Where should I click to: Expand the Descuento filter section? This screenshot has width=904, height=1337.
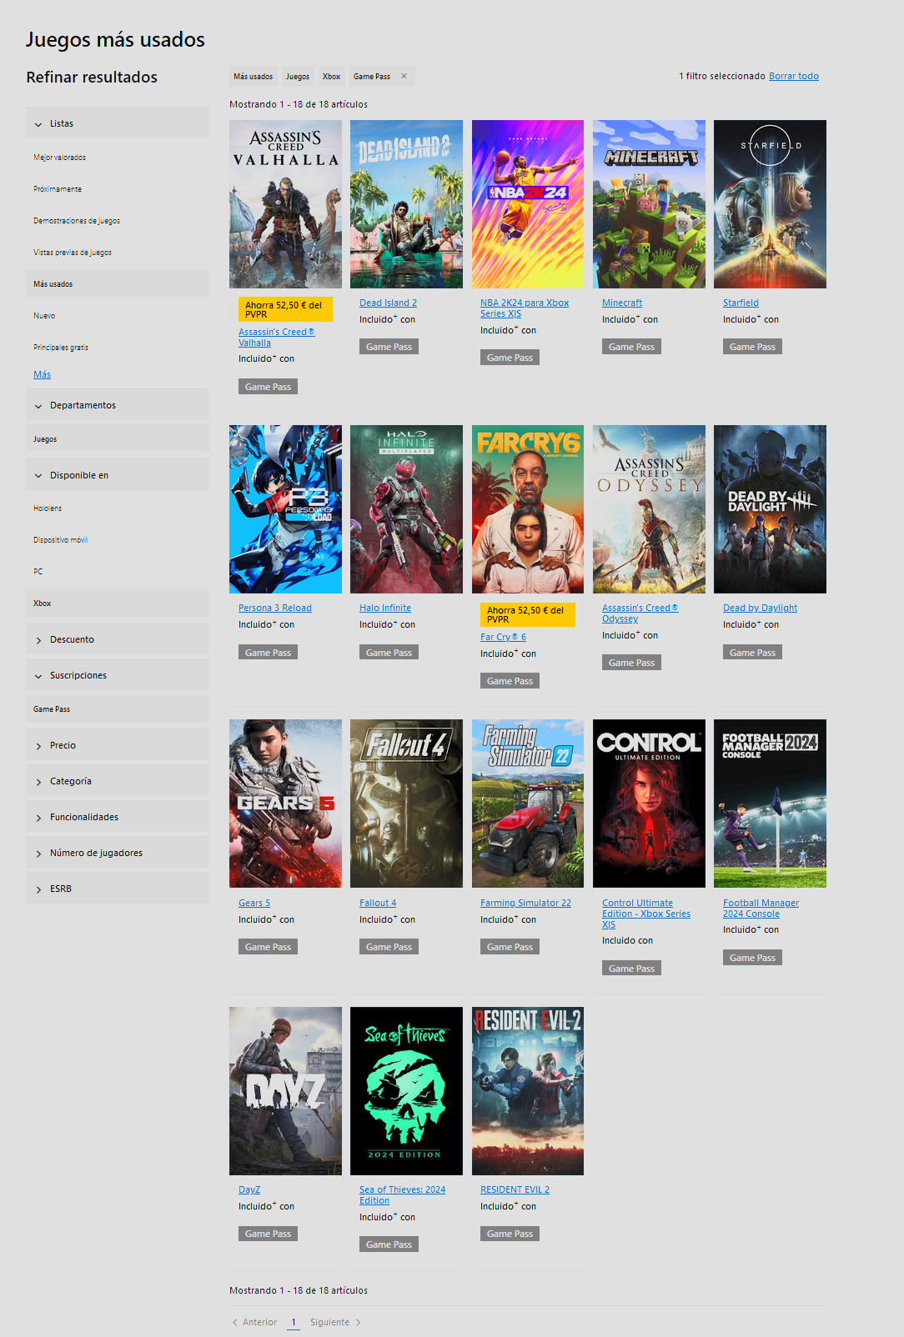click(x=118, y=639)
